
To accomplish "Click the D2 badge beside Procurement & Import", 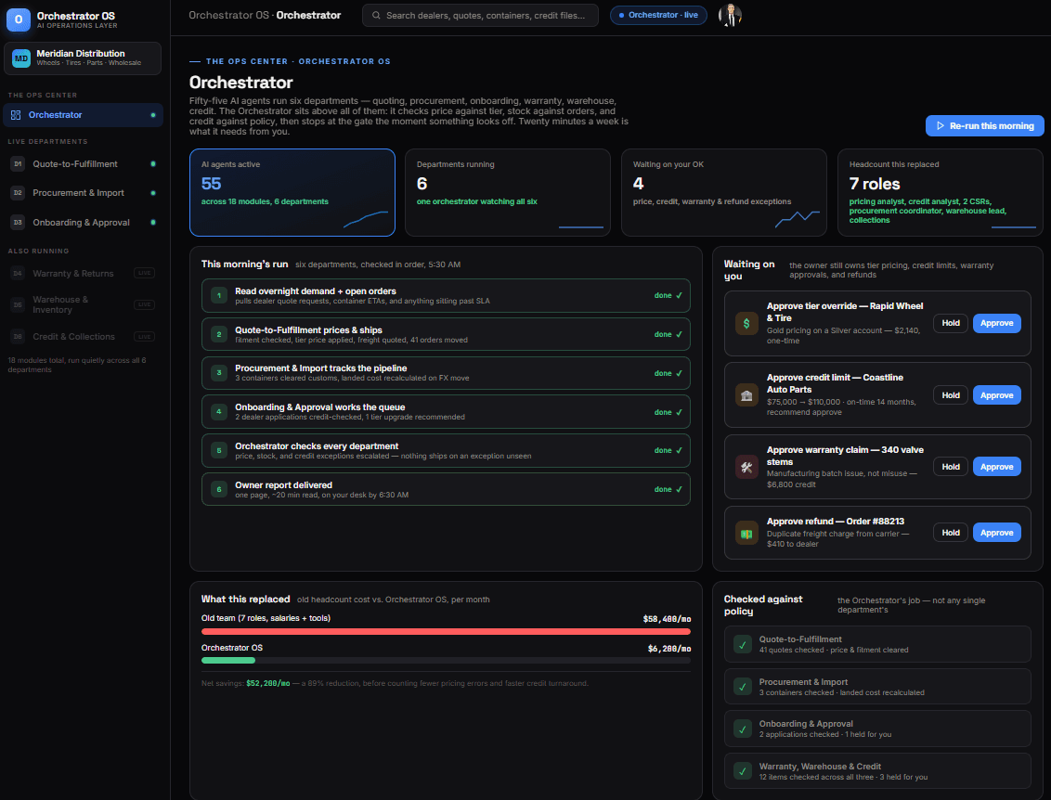I will pos(18,193).
